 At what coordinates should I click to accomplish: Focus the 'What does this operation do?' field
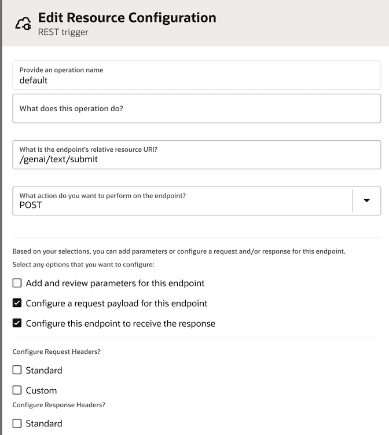pos(197,108)
